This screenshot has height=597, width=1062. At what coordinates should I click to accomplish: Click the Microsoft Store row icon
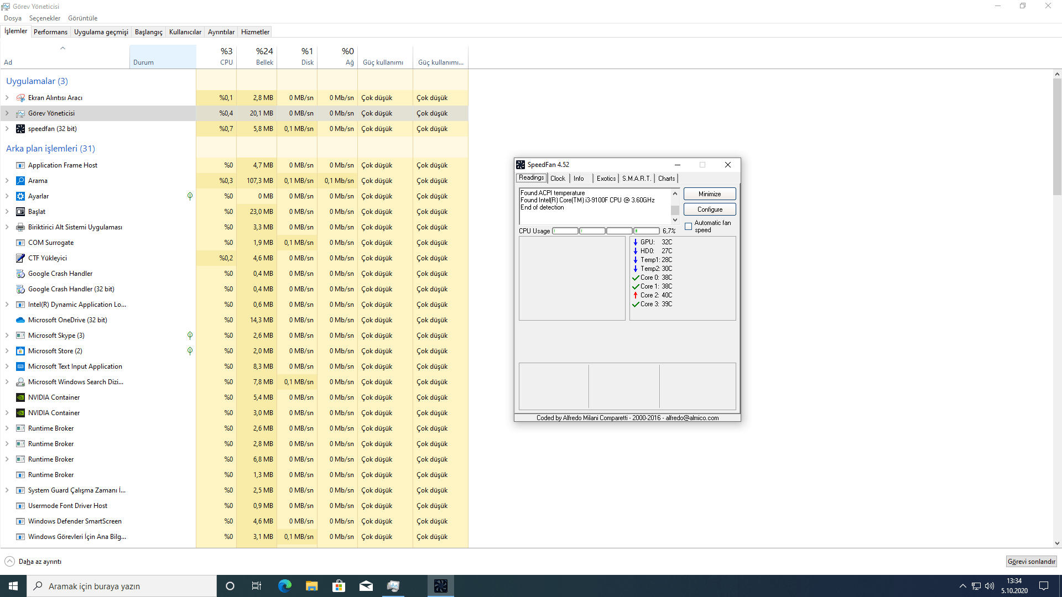(x=20, y=351)
